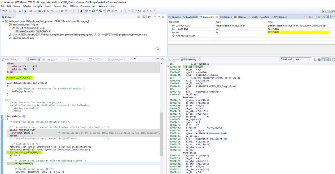Switch to the Breakpoints tab

click(190, 17)
